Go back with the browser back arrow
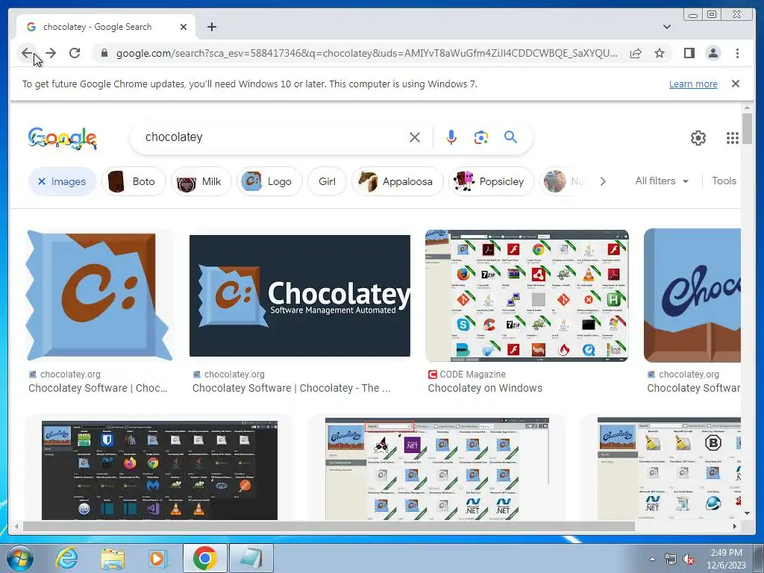The image size is (764, 573). point(27,53)
